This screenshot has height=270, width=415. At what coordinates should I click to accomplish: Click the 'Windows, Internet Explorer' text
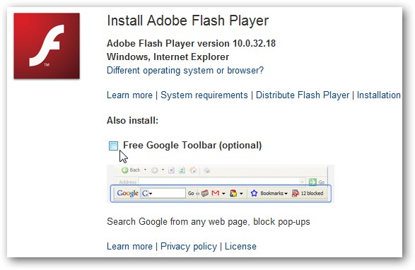tap(168, 57)
